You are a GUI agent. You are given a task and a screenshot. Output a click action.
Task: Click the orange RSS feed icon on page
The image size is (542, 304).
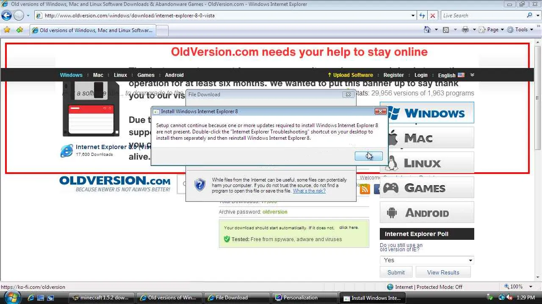coord(365,189)
